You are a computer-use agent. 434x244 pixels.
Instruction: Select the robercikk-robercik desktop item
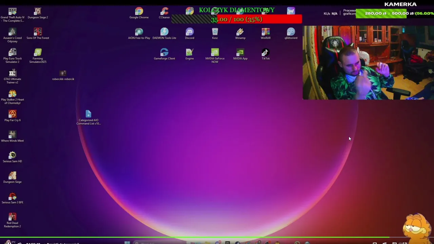pos(63,75)
